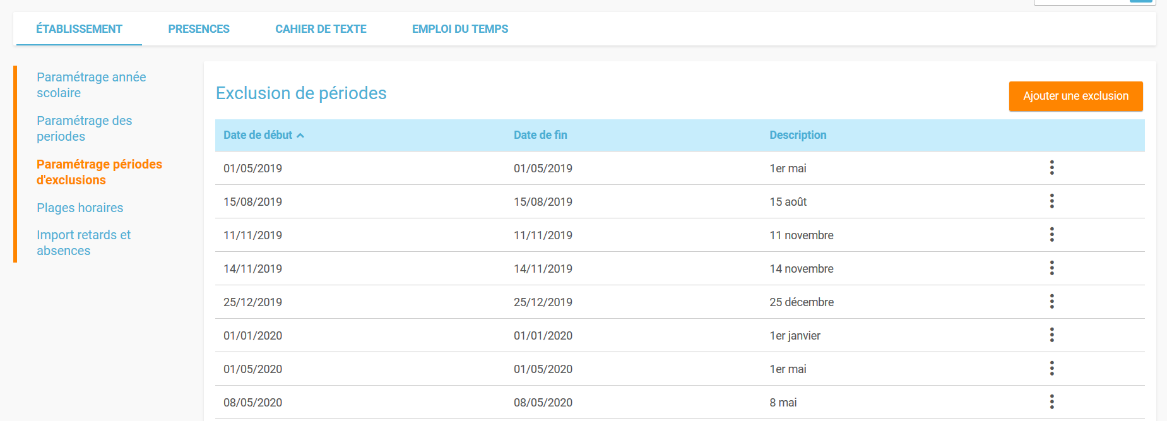Go to the Emploi du temps tab

tap(459, 29)
